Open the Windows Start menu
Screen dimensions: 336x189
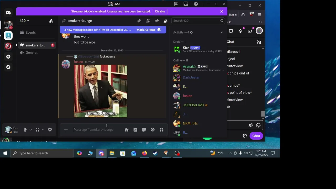pyautogui.click(x=5, y=153)
